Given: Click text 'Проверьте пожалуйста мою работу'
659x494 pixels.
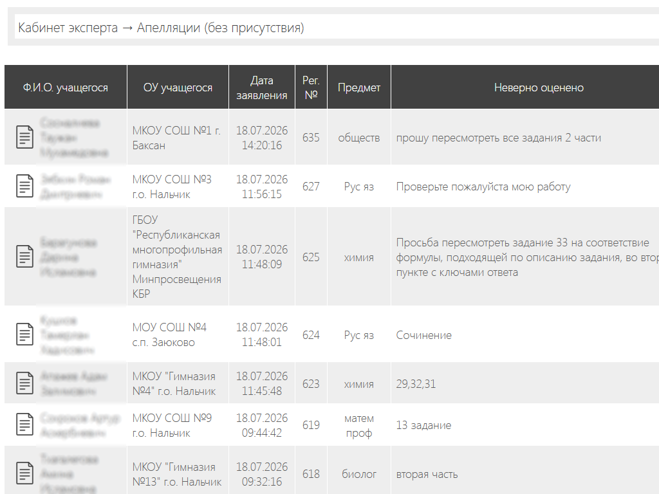Looking at the screenshot, I should pos(483,187).
